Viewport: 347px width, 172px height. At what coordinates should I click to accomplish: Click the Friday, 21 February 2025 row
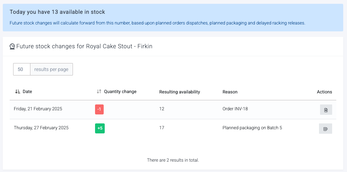point(173,110)
